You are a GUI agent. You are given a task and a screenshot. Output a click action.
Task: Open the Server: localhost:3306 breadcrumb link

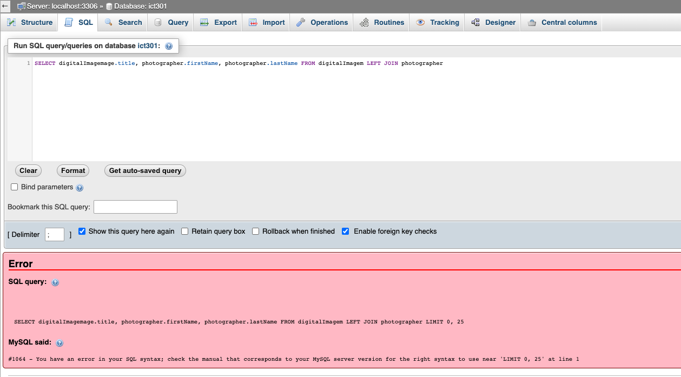(x=62, y=6)
